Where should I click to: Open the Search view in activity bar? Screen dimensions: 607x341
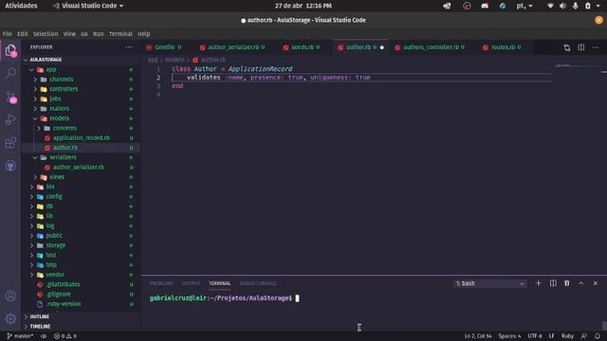point(10,73)
